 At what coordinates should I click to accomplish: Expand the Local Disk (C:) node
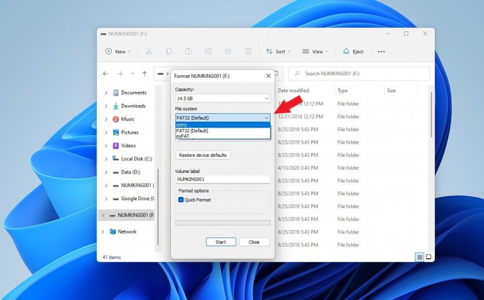click(106, 159)
